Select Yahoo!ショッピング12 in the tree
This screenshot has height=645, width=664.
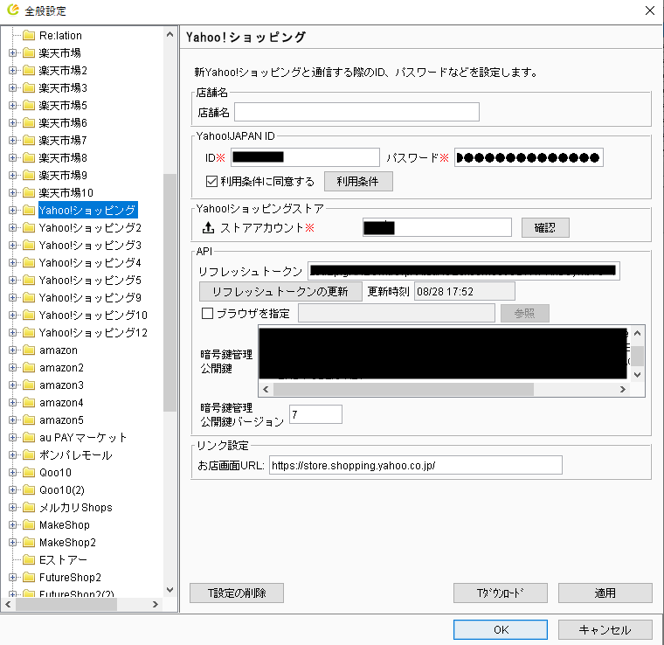pos(93,332)
